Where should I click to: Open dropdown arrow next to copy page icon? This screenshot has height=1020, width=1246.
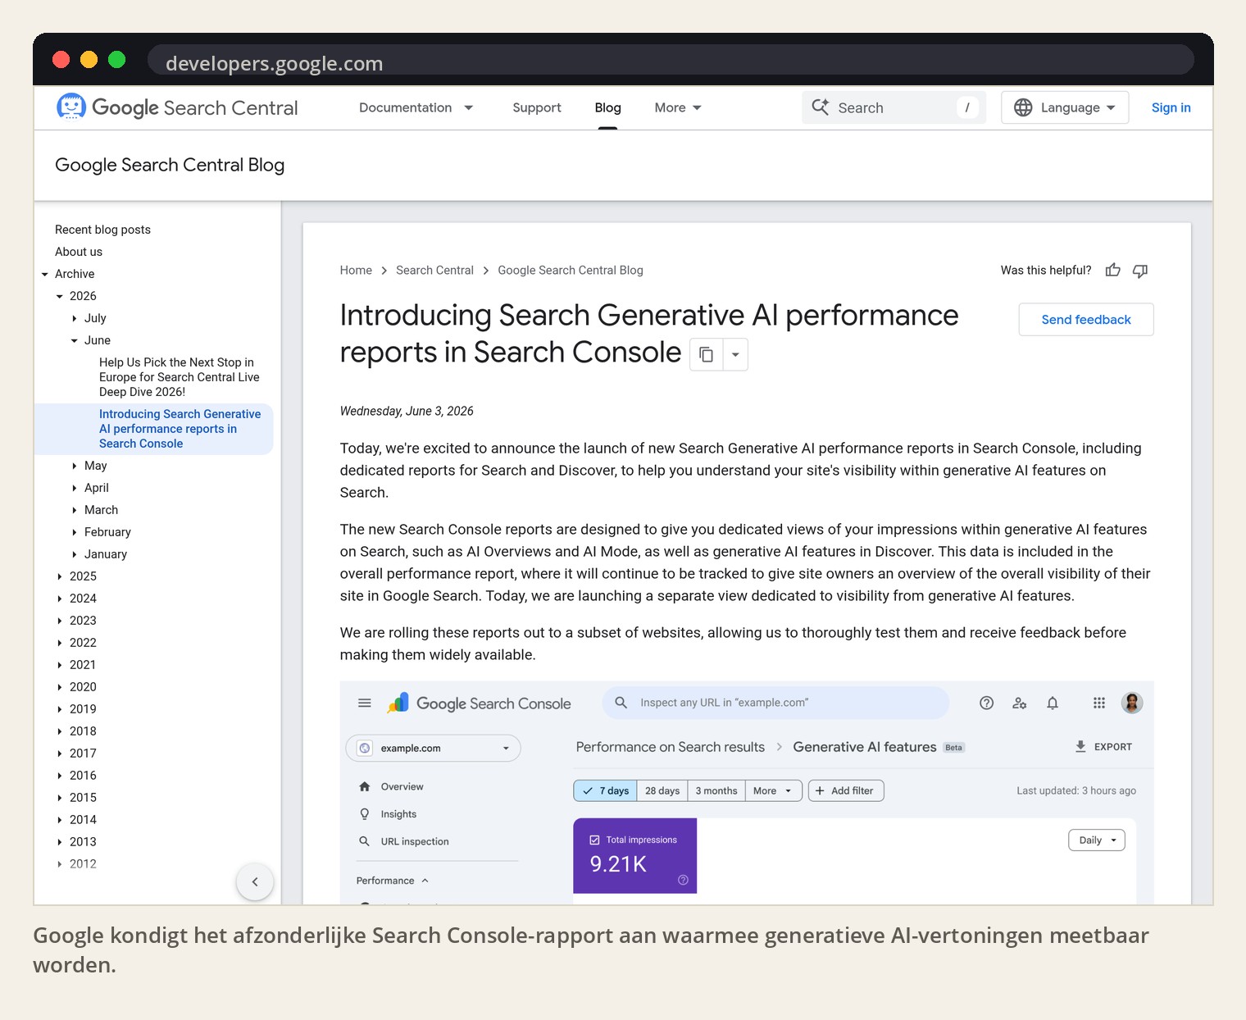click(735, 355)
